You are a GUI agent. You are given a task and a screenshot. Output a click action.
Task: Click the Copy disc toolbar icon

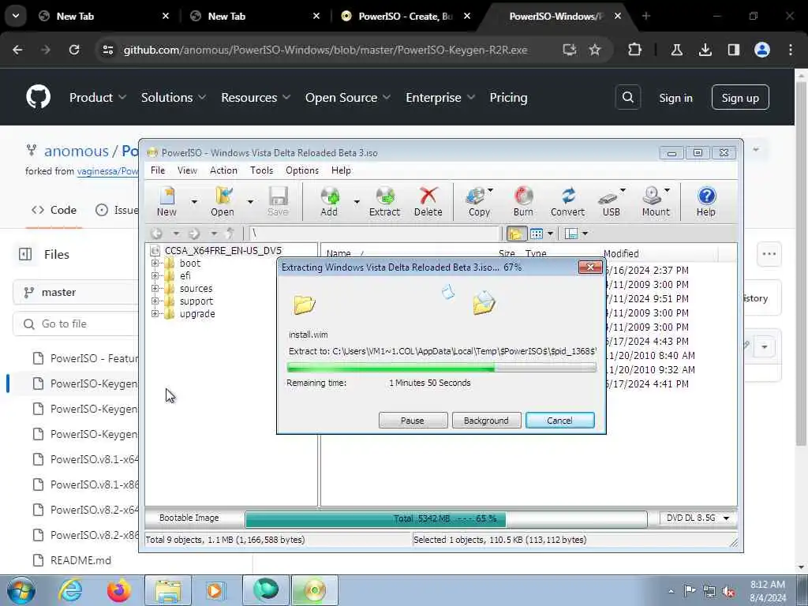479,201
